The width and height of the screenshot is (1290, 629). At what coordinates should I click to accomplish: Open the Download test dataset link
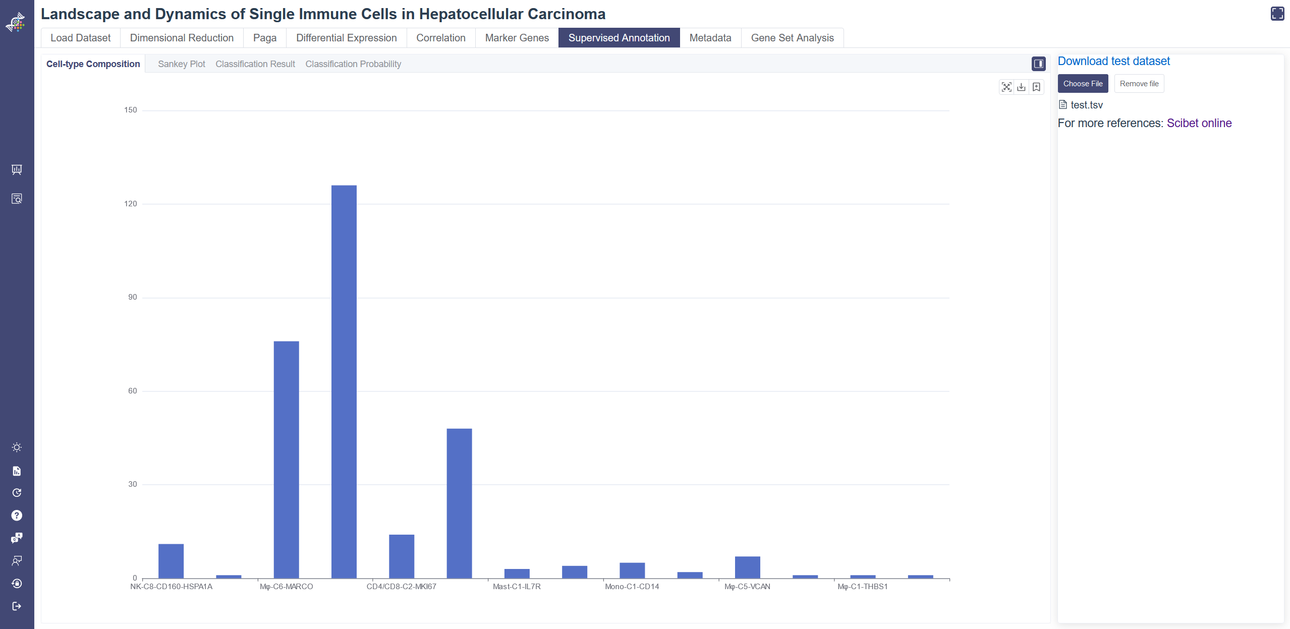1113,61
